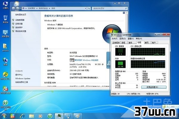Click the processes count in status bar

click(115, 94)
